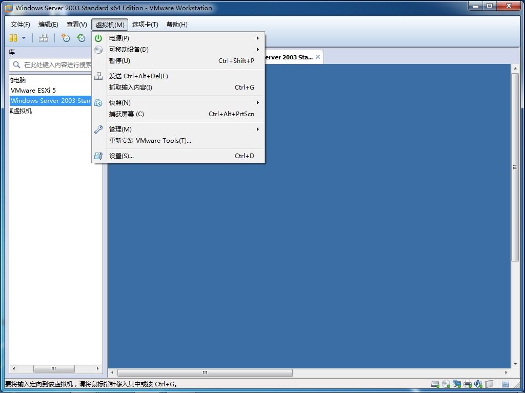The image size is (525, 393).
Task: Select 抓取输入内容(I) menu entry
Action: (x=178, y=88)
